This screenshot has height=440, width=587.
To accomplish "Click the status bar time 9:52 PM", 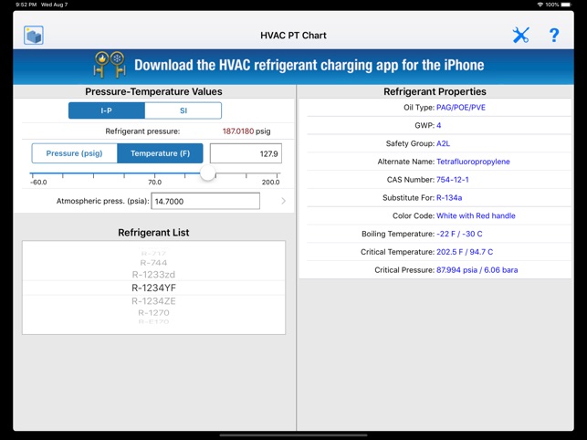I will click(26, 5).
